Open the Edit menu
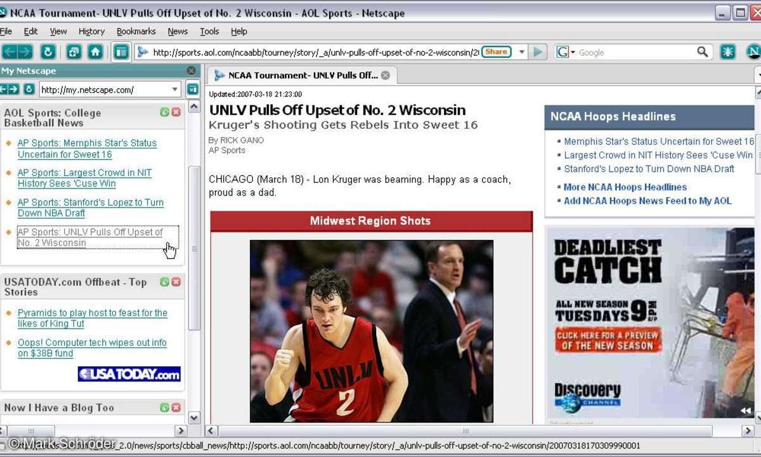The width and height of the screenshot is (761, 457). (x=30, y=31)
